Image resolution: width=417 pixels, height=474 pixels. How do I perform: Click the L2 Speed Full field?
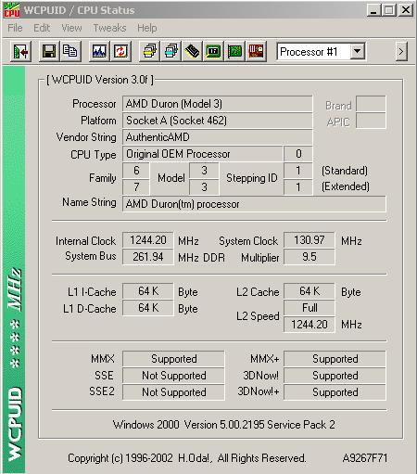309,308
